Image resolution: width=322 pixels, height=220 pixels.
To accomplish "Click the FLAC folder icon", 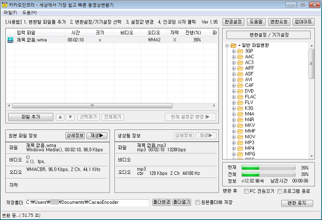I will point(240,97).
